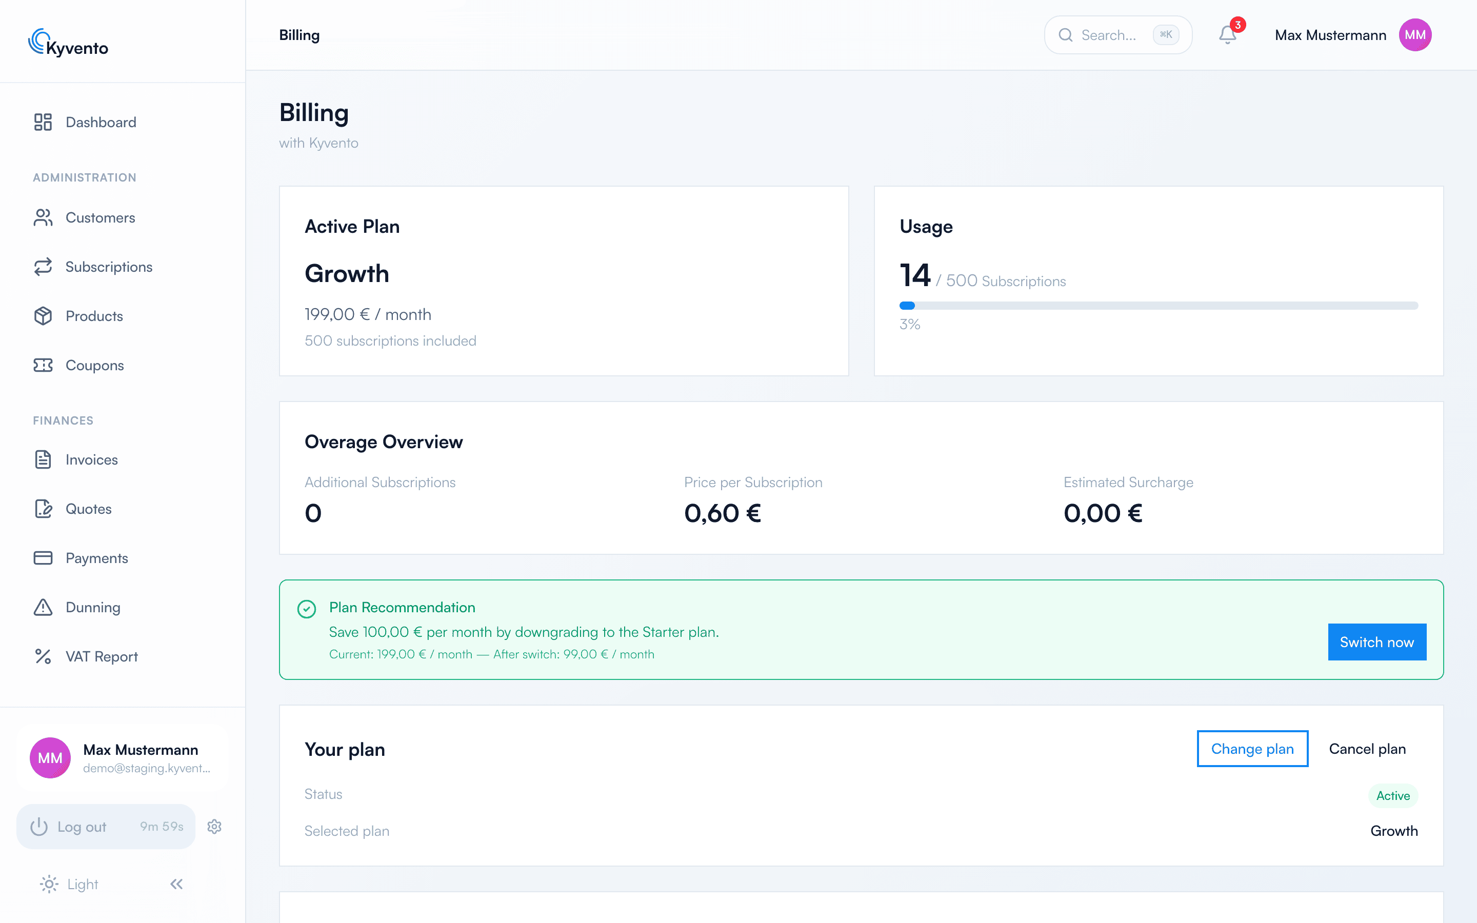Click the Products box icon
This screenshot has height=923, width=1477.
pos(43,316)
